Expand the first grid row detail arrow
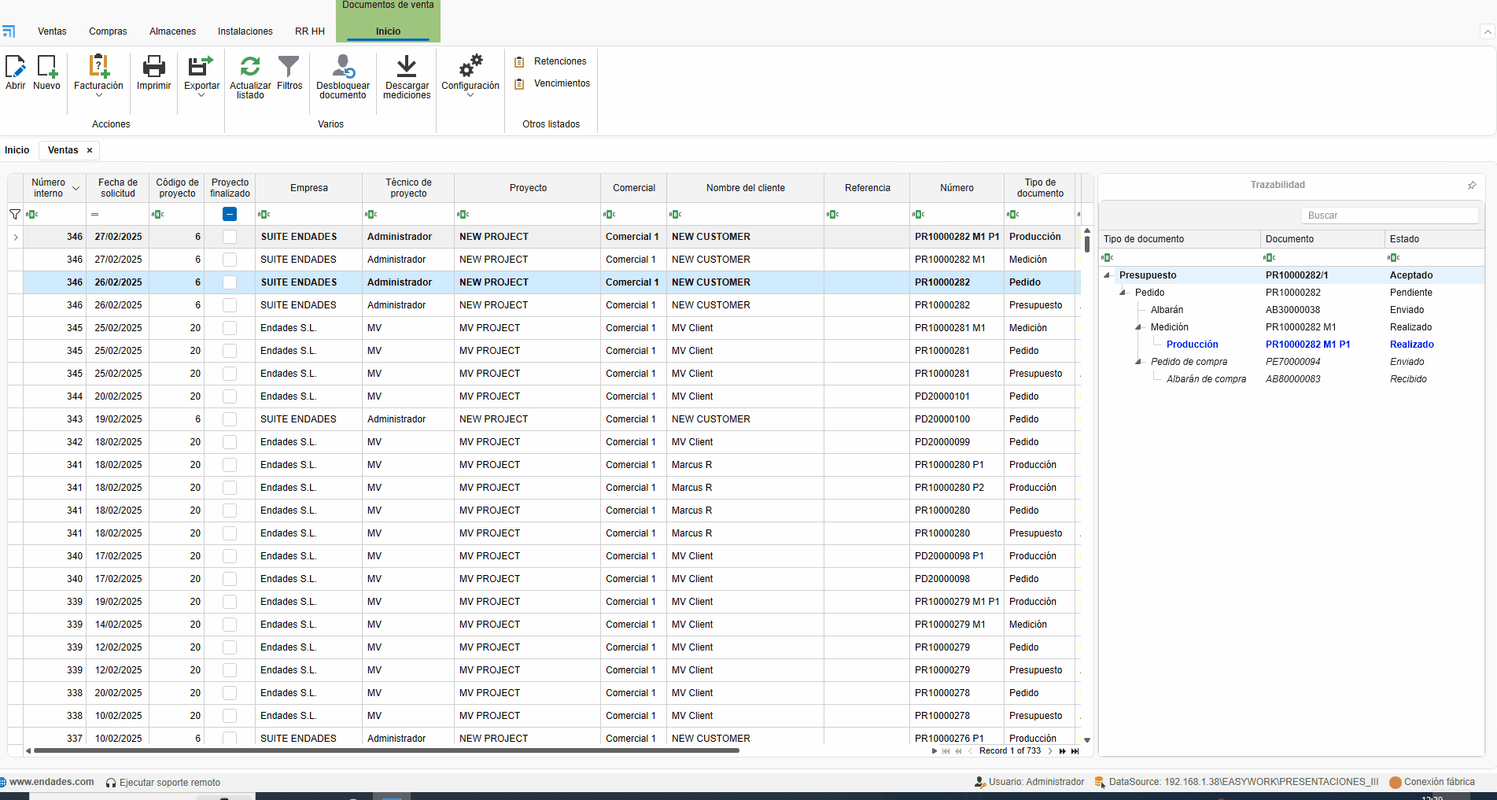This screenshot has height=800, width=1497. click(x=16, y=237)
